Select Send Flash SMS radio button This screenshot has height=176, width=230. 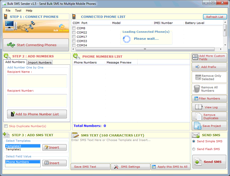pyautogui.click(x=194, y=149)
